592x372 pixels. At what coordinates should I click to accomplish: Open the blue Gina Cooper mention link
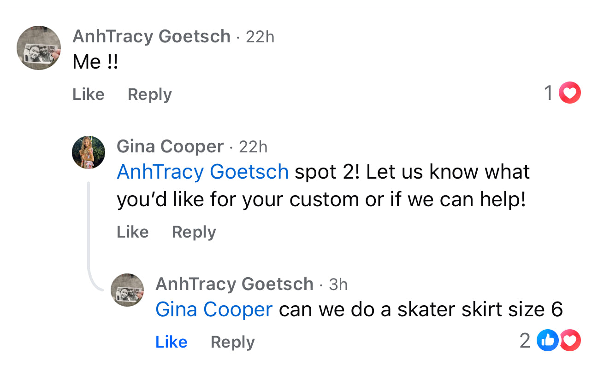(x=214, y=309)
